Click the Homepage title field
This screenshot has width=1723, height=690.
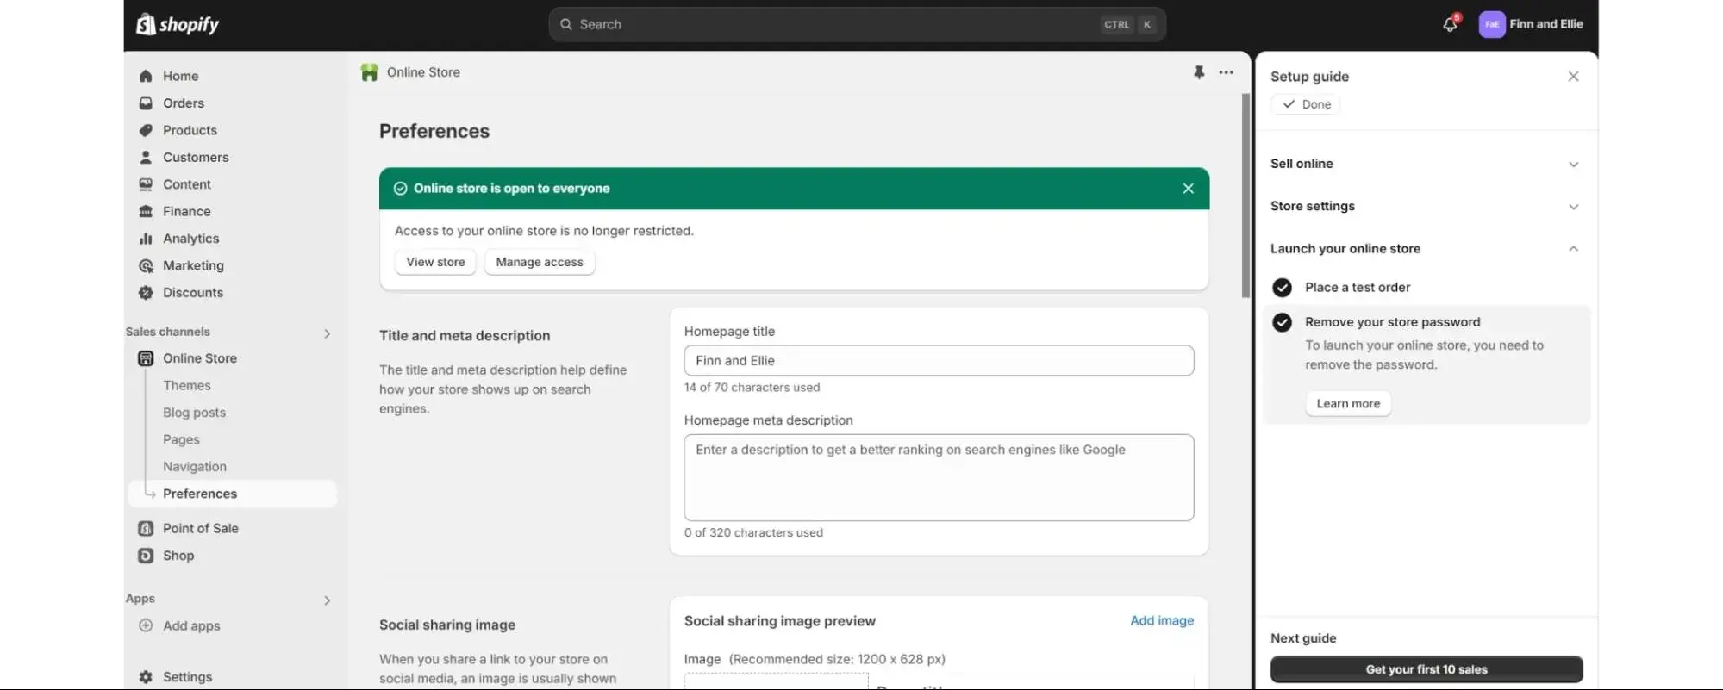[x=939, y=361]
